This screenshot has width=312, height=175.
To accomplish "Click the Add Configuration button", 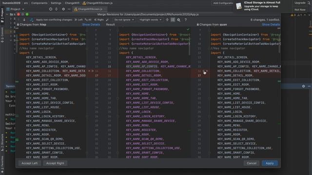I will (223, 3).
